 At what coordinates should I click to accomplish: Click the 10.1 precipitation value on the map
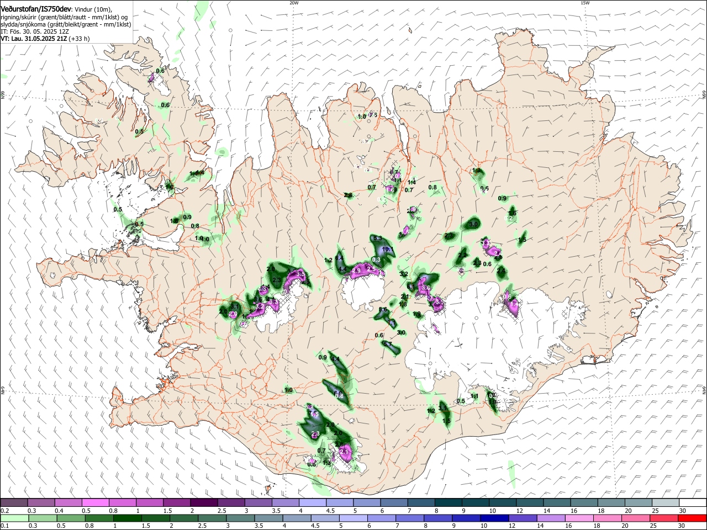click(388, 250)
